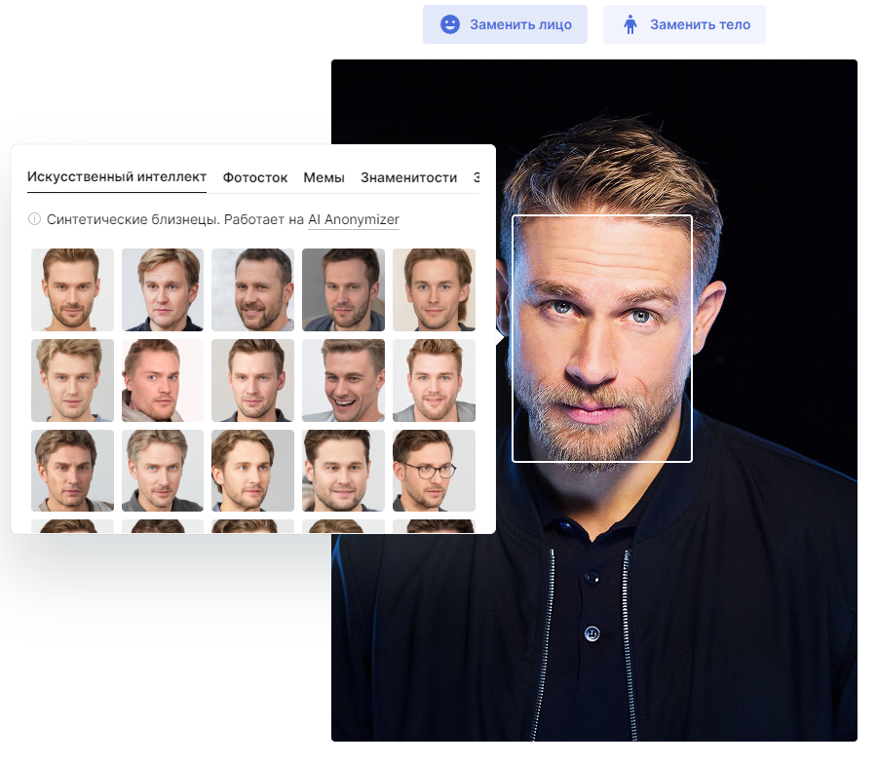Click the person icon on Заменить тело
877x764 pixels.
pos(630,24)
